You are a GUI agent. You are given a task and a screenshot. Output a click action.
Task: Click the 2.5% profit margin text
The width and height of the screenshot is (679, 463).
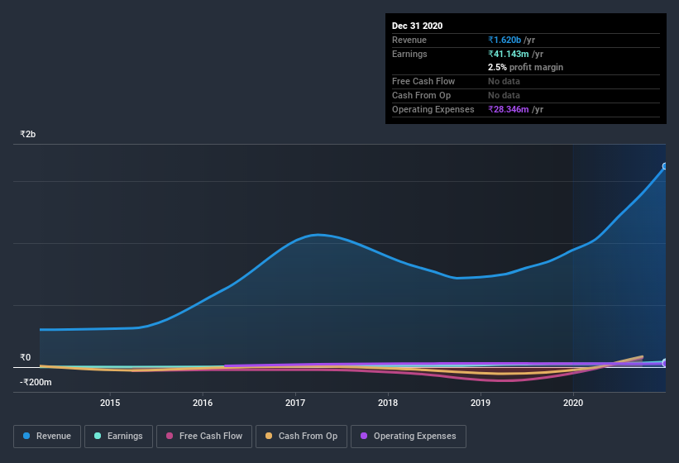[526, 67]
